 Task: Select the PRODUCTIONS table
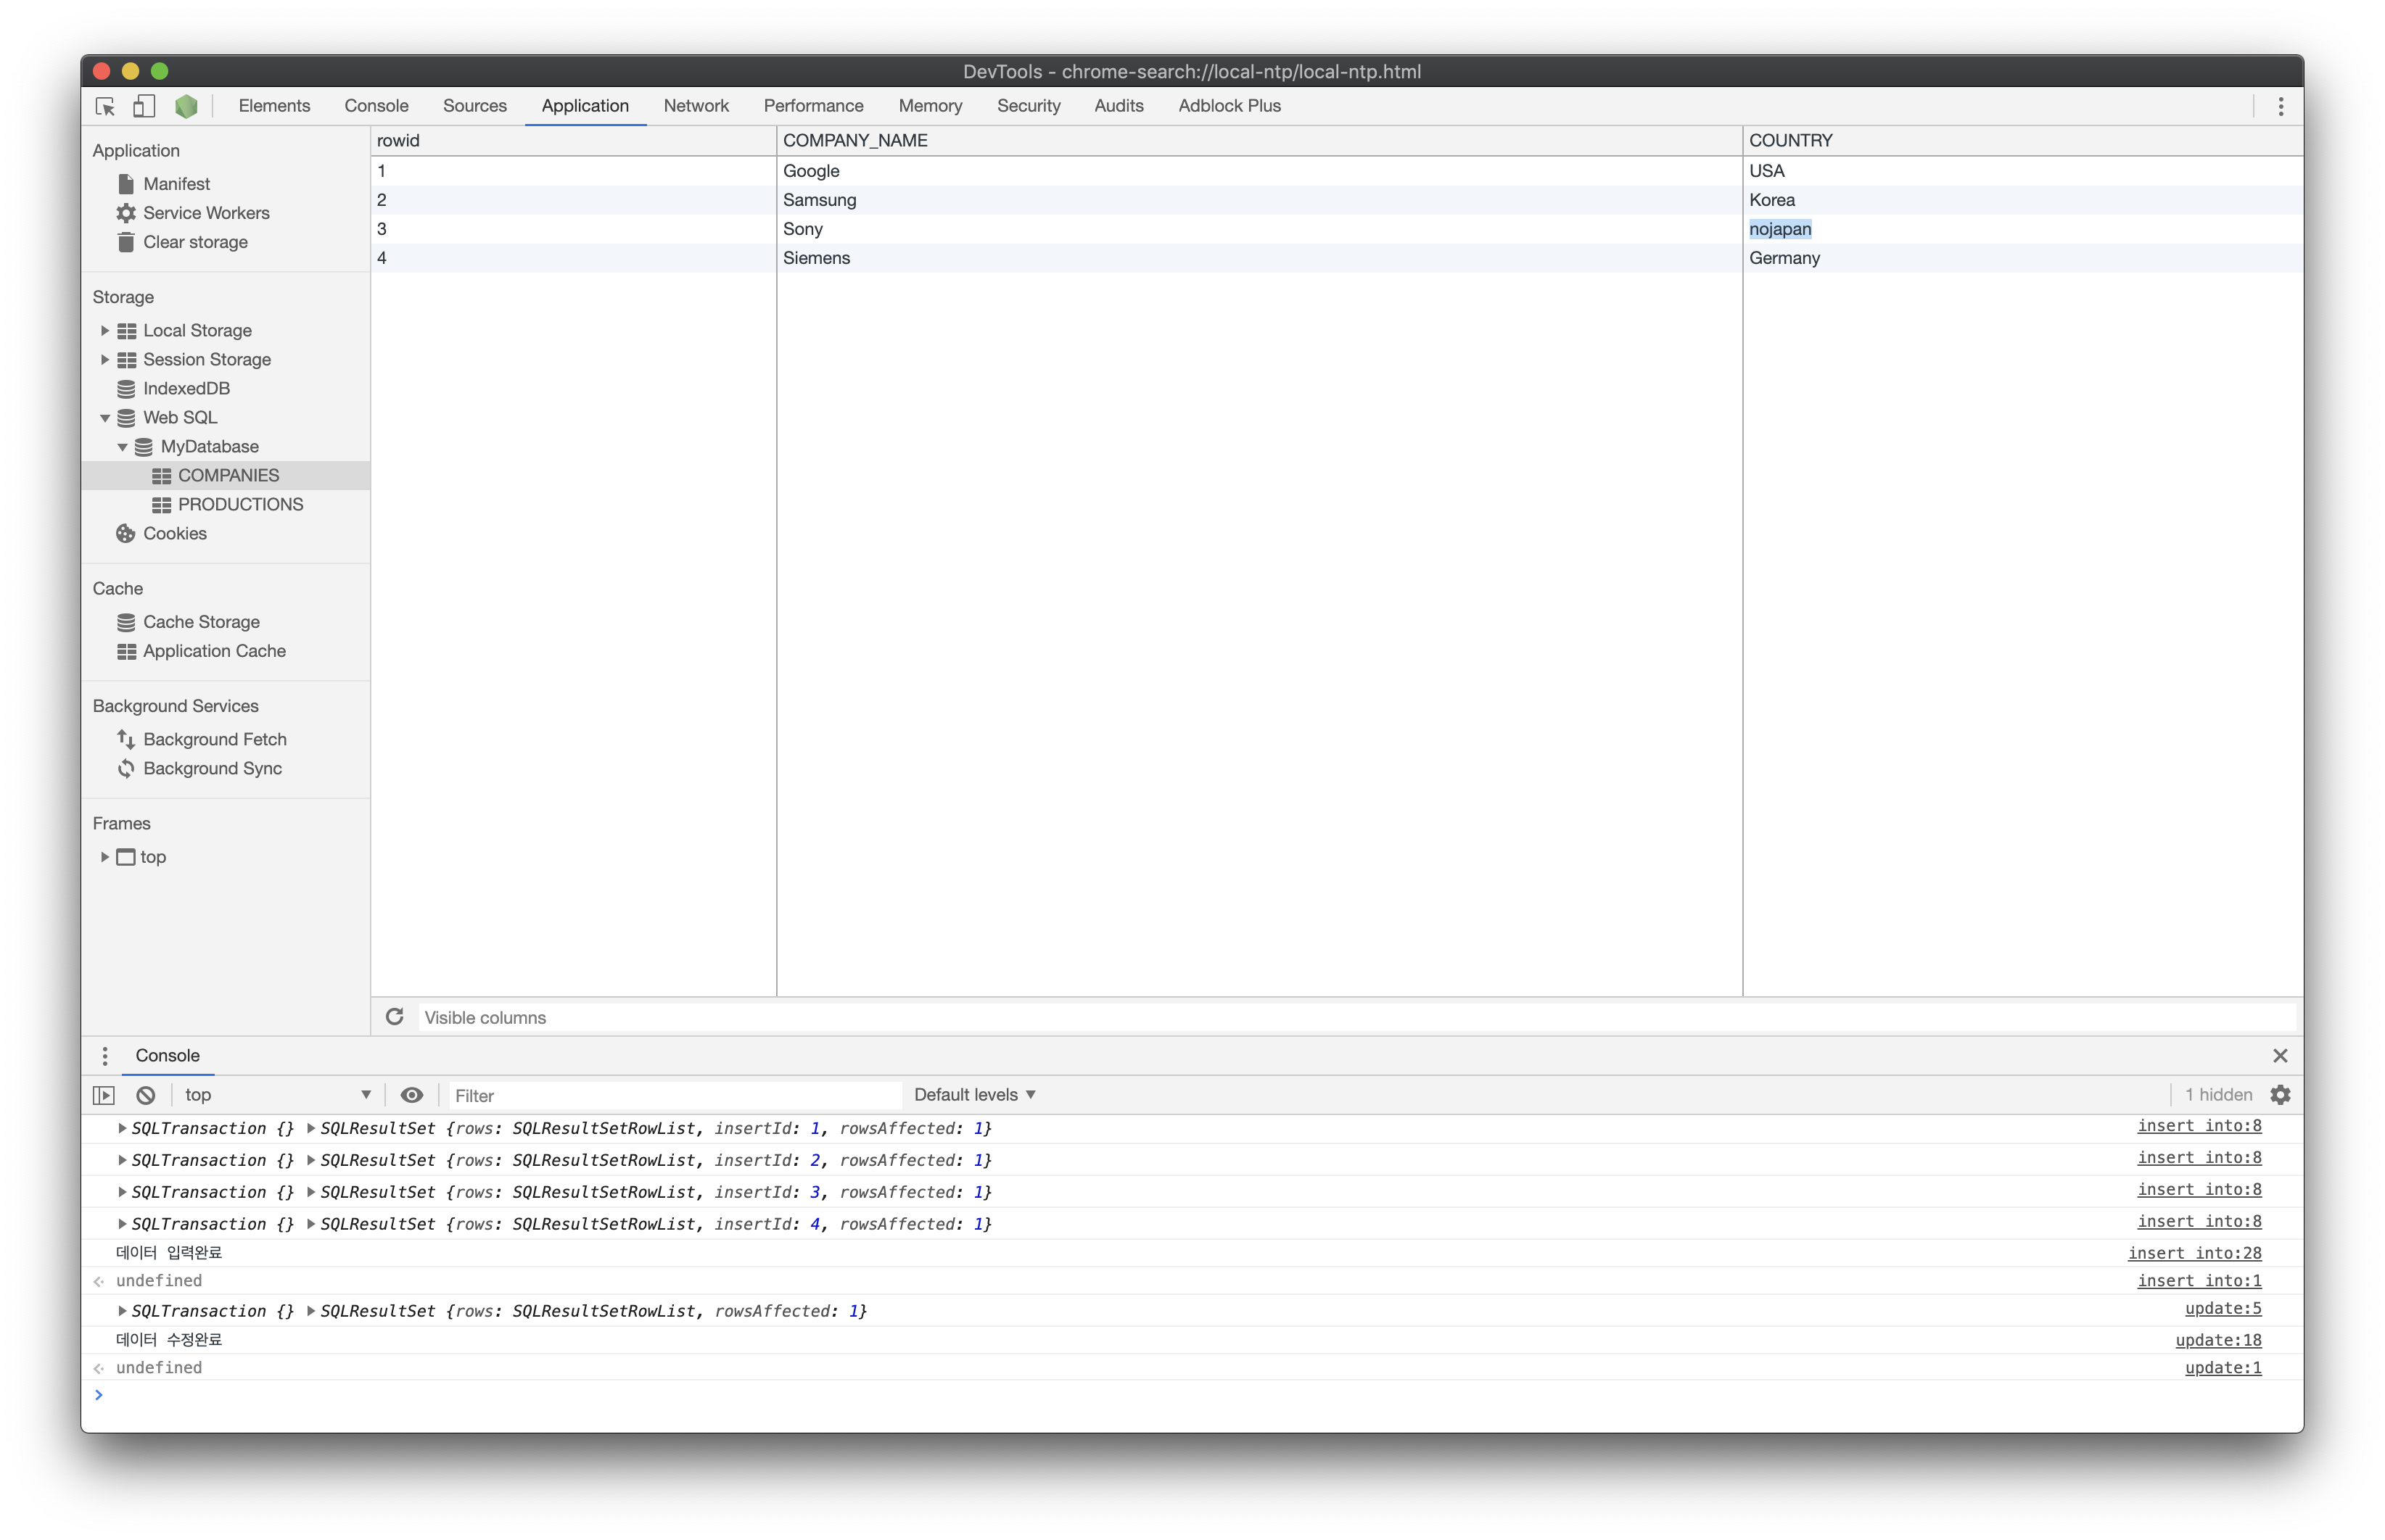(x=239, y=505)
